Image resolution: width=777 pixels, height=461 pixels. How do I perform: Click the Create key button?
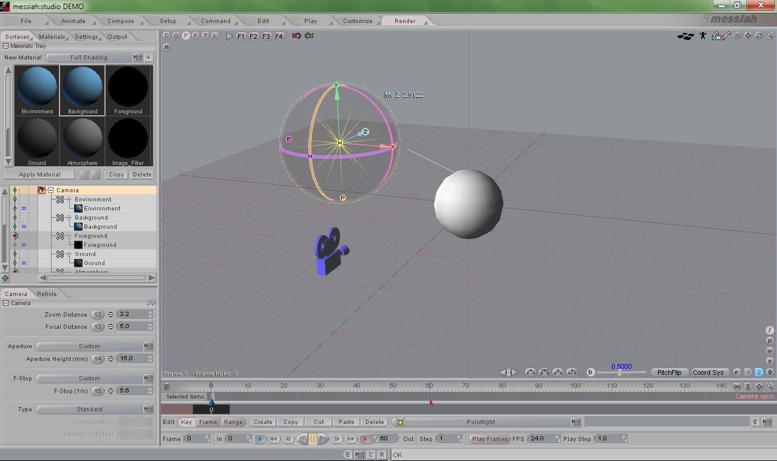(x=263, y=422)
